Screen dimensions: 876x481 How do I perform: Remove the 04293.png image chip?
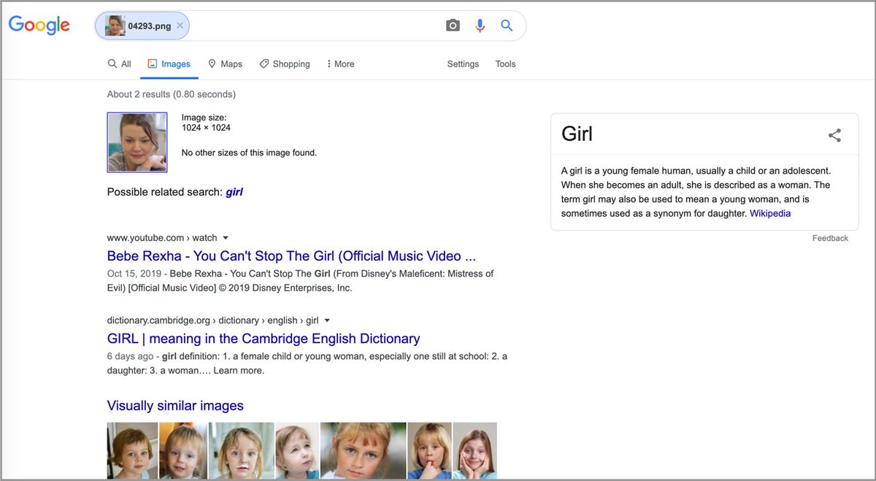tap(180, 26)
